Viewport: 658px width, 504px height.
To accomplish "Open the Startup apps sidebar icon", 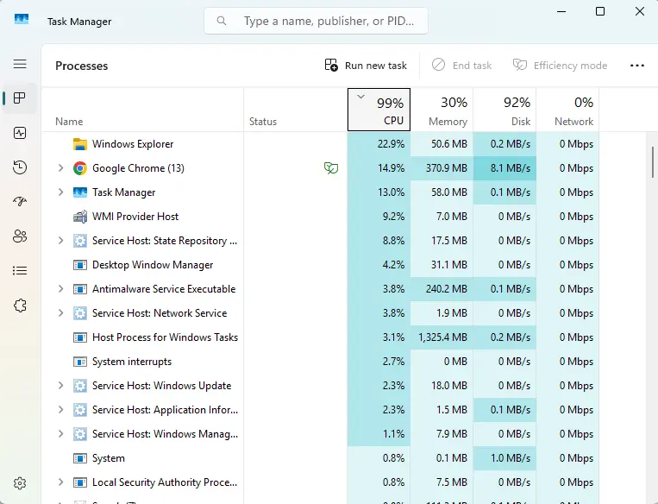I will pyautogui.click(x=20, y=202).
